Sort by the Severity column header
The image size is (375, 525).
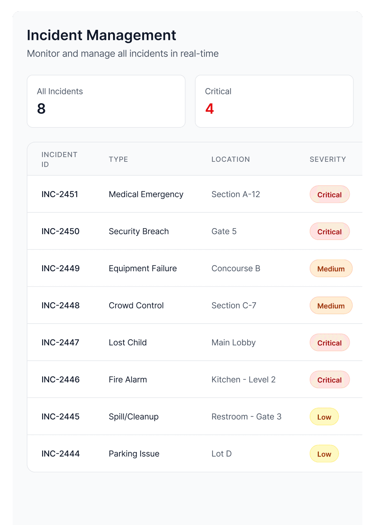tap(328, 159)
